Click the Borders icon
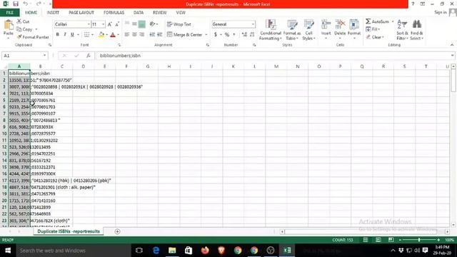The image size is (457, 257). tap(86, 35)
